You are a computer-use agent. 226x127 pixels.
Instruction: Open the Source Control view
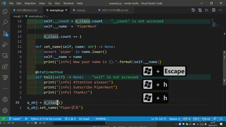(5, 34)
